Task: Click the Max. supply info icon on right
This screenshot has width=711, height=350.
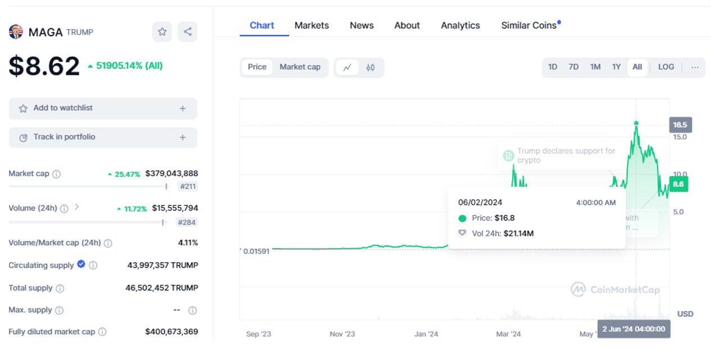Action: point(192,310)
